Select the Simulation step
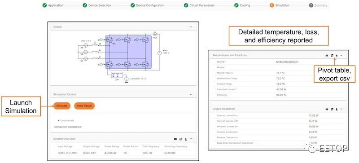The height and width of the screenshot is (163, 359). 280,5
